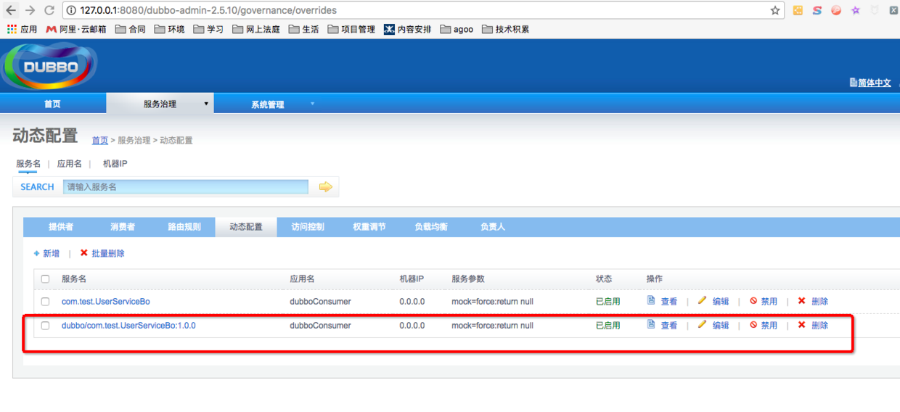
Task: Disable com.test.UserServiceBo override via 禁用
Action: pos(764,301)
